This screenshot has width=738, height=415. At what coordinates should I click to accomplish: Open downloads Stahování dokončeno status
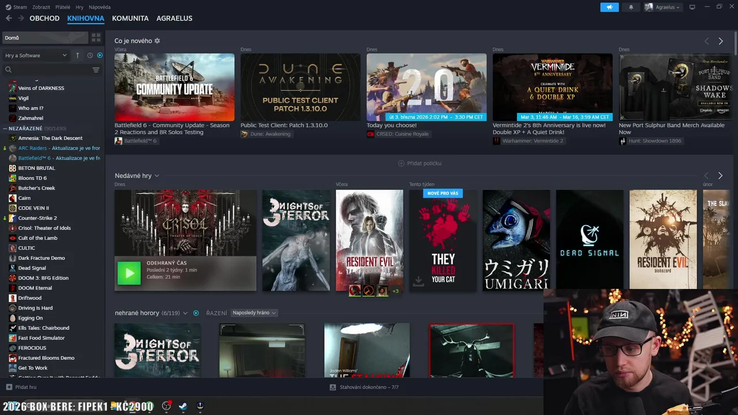point(364,387)
